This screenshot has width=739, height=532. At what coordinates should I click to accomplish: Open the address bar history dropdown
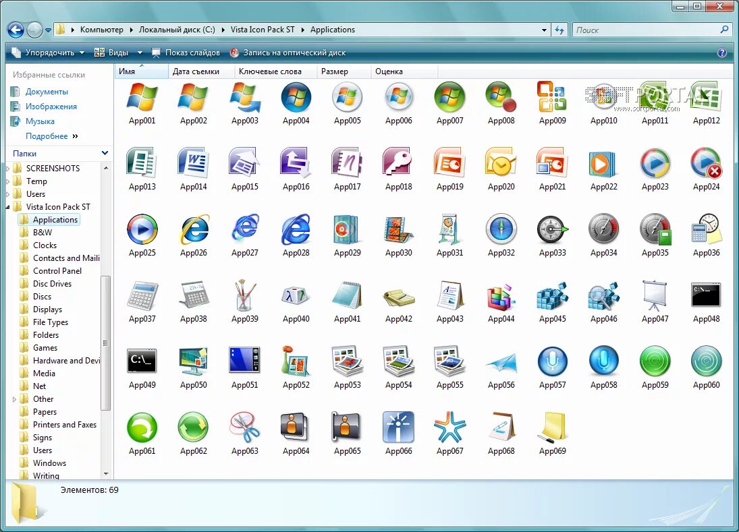click(545, 30)
